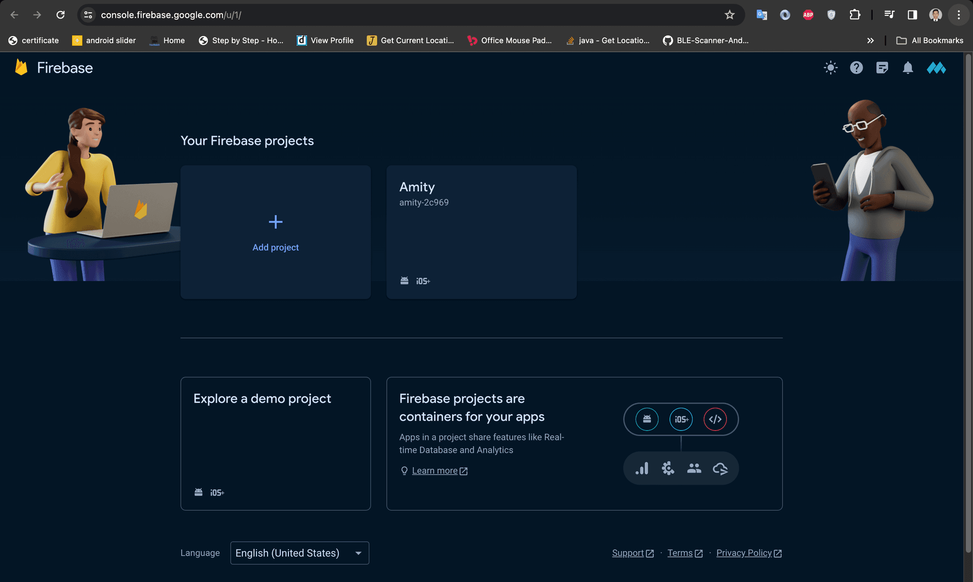Click the iOS+ icon on Amity card
973x582 pixels.
coord(423,281)
